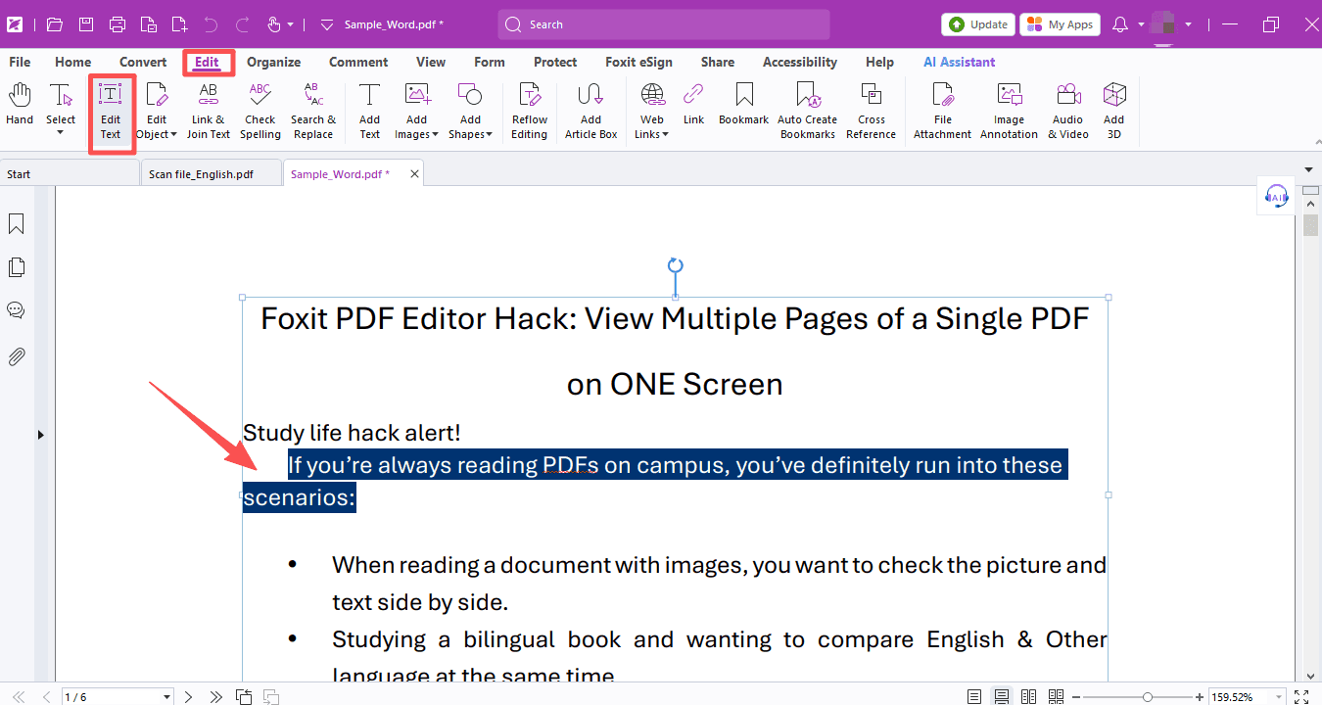1322x705 pixels.
Task: Open the comments side panel
Action: [17, 310]
